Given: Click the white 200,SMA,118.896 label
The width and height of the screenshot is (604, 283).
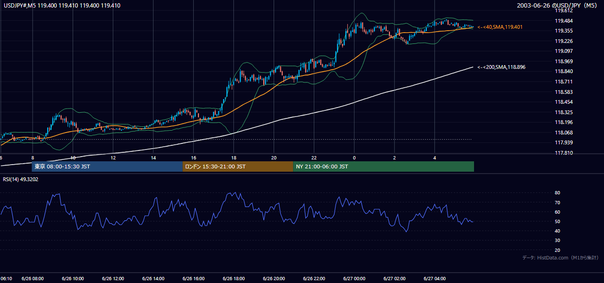Looking at the screenshot, I should pos(501,67).
